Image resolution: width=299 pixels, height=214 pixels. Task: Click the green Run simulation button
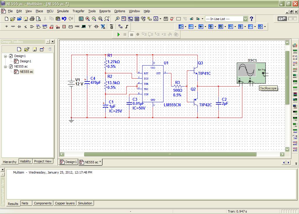click(119, 34)
